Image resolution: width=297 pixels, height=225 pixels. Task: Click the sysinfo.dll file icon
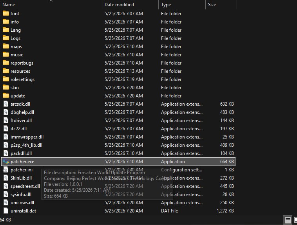(6, 194)
